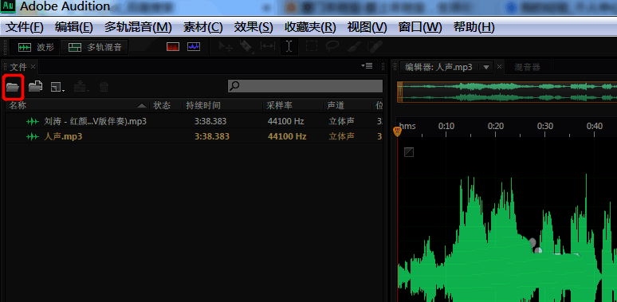Select the 文件 panel tab
Viewport: 617px width, 302px height.
click(x=18, y=67)
